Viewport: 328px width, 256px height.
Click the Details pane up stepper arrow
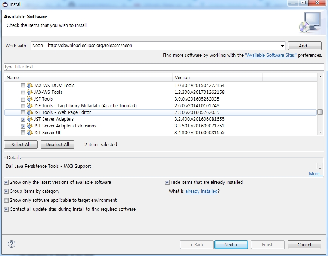320,165
